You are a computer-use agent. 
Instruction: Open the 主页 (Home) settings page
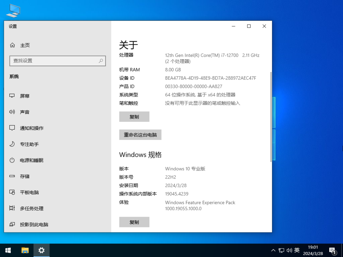coord(24,45)
